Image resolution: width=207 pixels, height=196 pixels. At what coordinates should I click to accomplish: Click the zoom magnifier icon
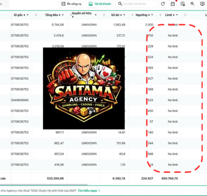192,4
